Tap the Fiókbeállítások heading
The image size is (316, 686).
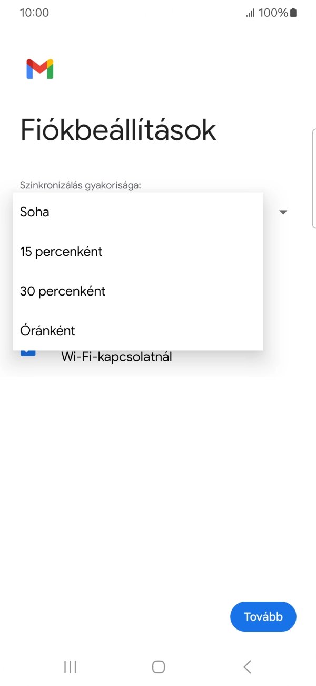point(117,130)
